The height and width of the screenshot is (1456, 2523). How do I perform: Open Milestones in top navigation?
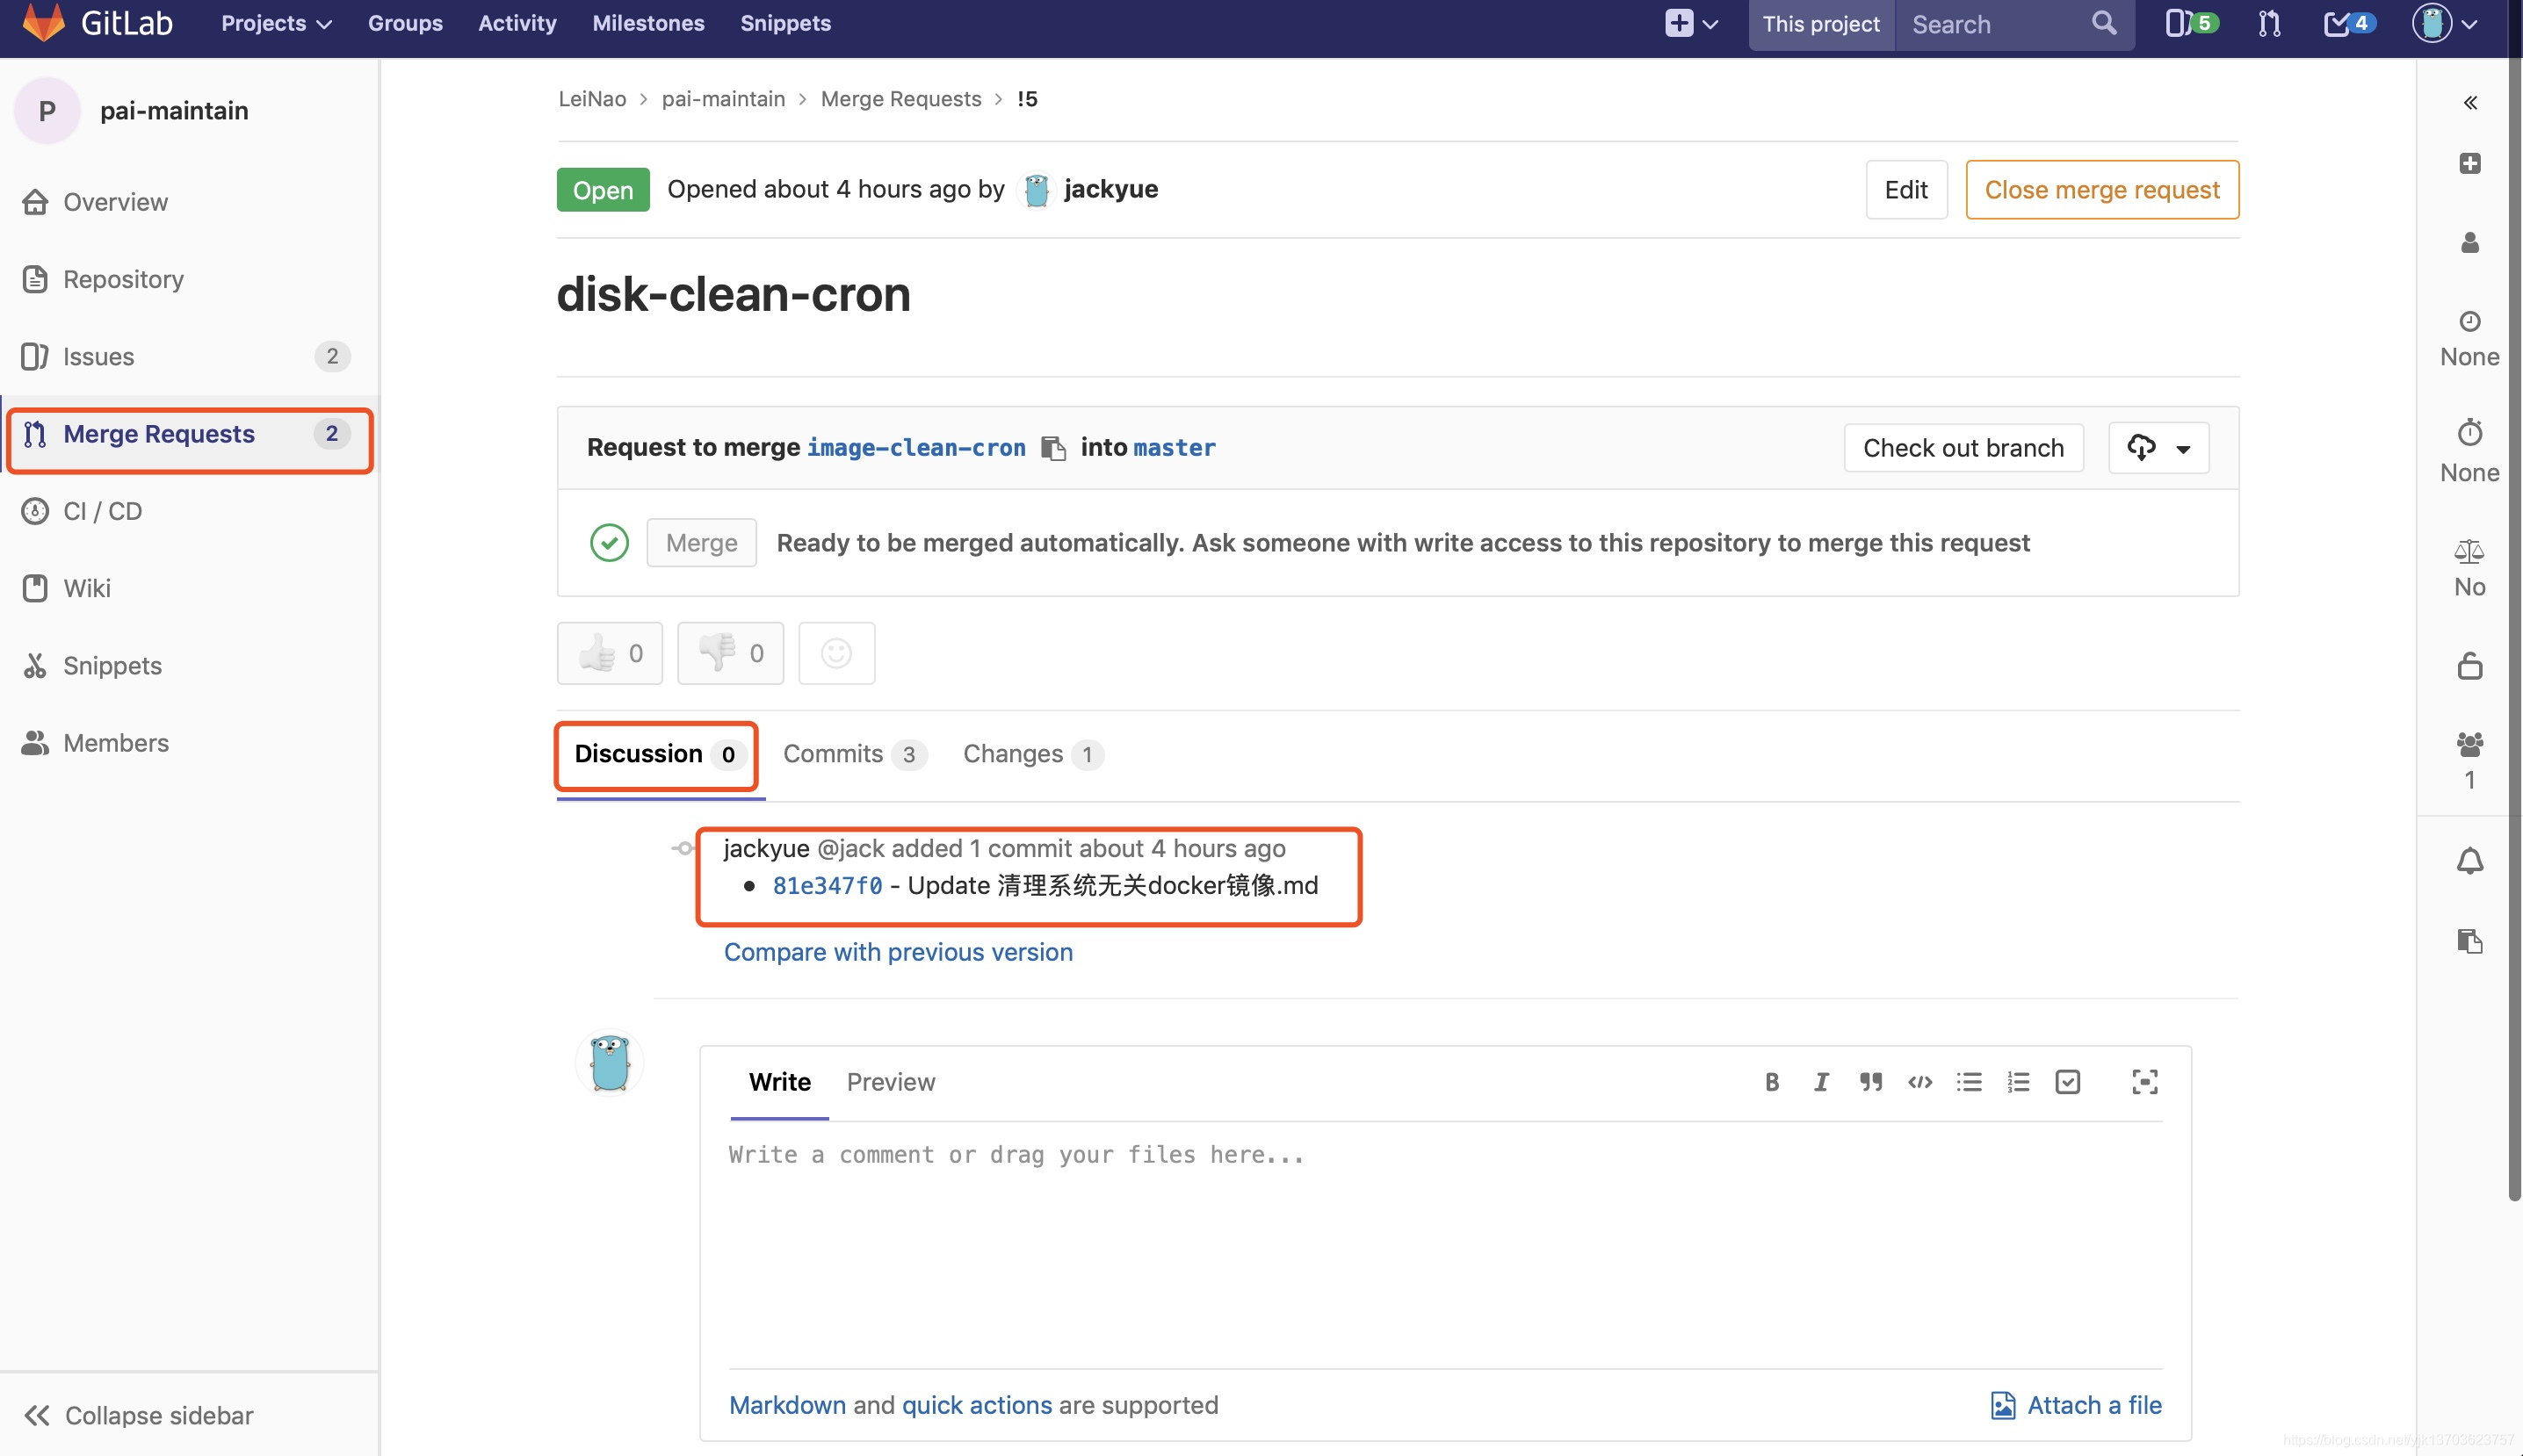648,23
